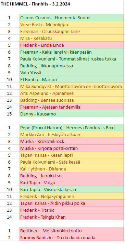This screenshot has width=125, height=243.
Task: Click the Frederik - Linda Linda cell
Action: coord(71,45)
